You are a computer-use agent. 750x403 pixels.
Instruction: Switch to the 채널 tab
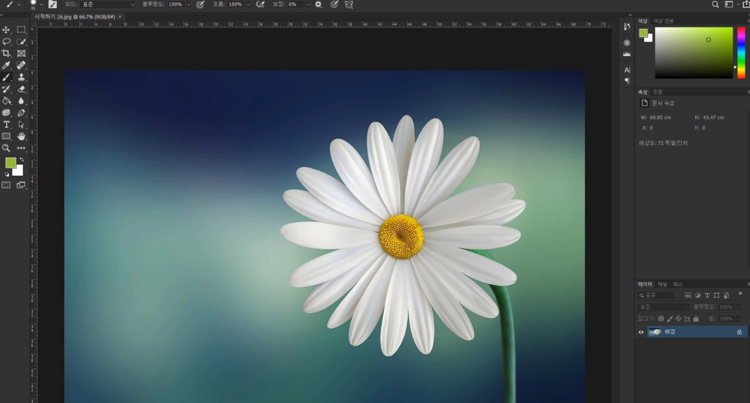[662, 284]
